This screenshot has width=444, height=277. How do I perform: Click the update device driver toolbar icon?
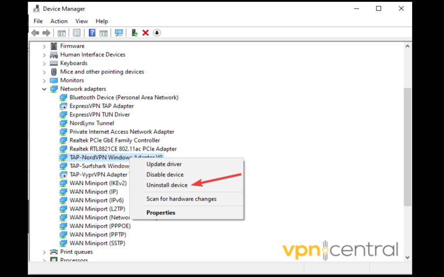point(135,33)
